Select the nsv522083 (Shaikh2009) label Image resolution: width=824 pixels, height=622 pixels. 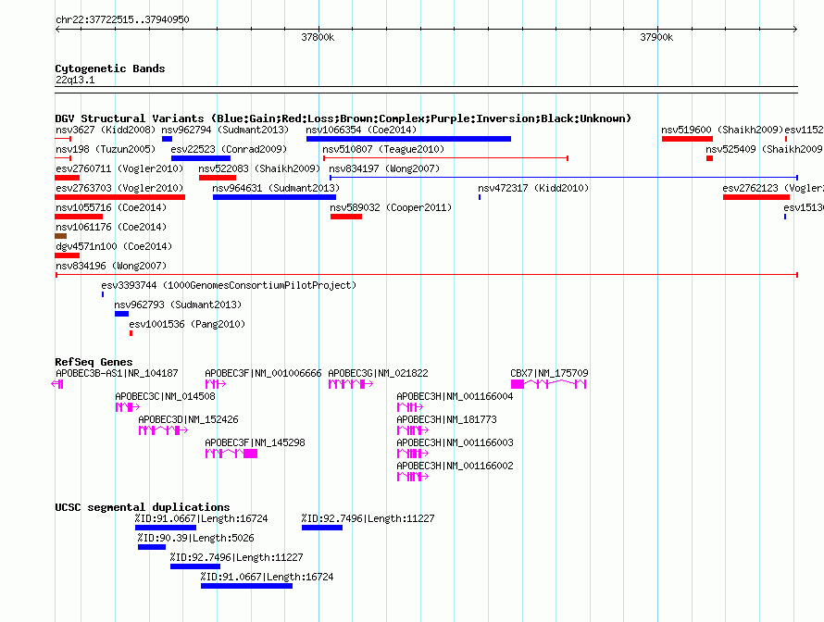point(259,168)
